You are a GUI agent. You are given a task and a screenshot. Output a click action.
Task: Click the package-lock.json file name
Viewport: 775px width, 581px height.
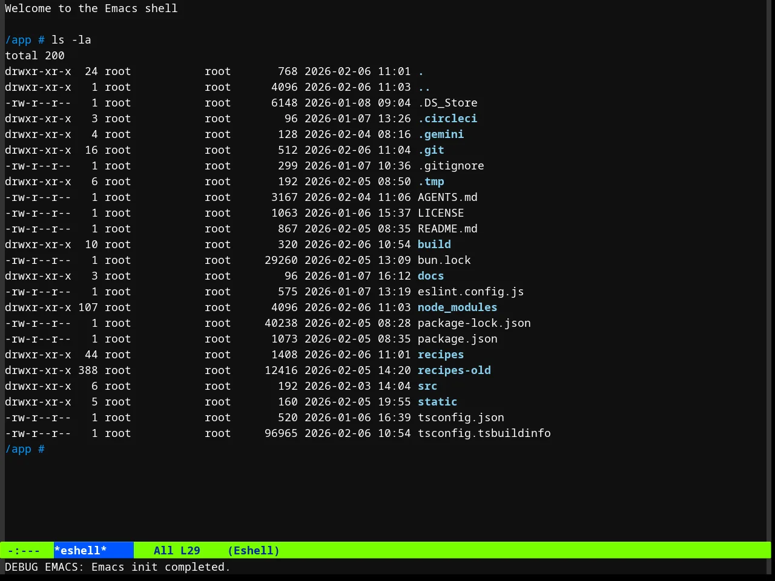(474, 323)
